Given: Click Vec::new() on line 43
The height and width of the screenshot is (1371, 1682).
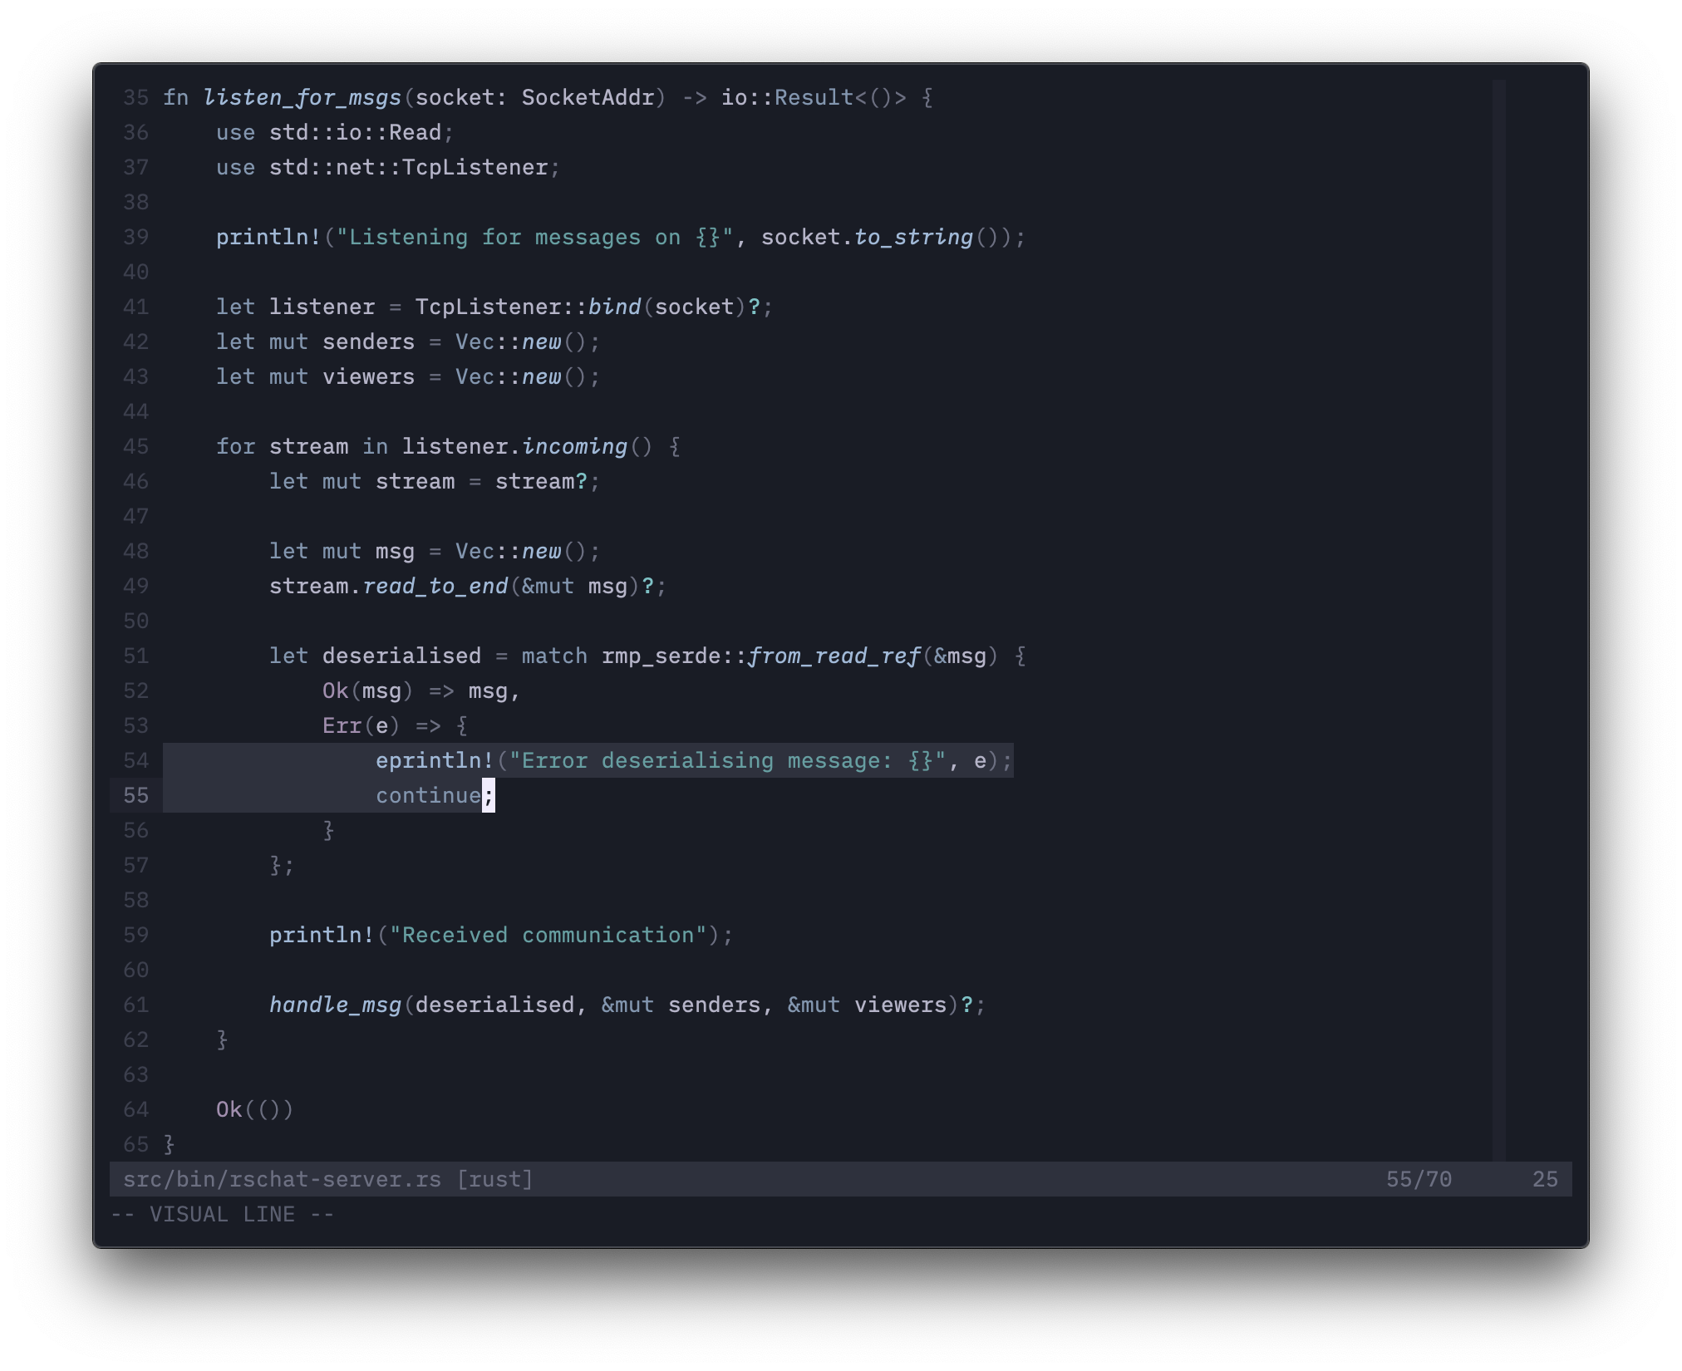Looking at the screenshot, I should click(x=521, y=377).
